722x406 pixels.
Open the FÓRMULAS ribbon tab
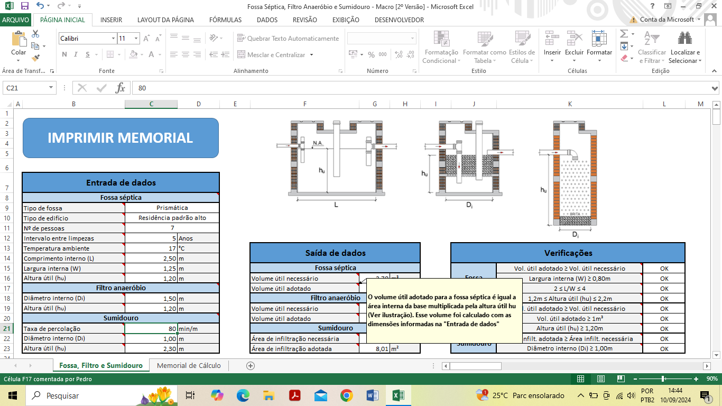(225, 20)
